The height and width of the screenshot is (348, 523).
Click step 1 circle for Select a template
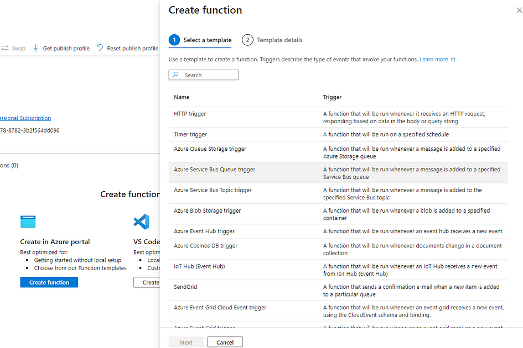tap(174, 40)
